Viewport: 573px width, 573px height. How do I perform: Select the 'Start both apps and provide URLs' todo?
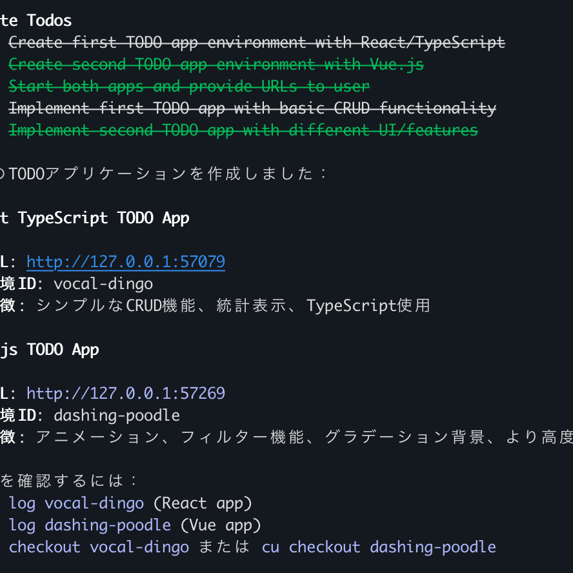[x=189, y=86]
